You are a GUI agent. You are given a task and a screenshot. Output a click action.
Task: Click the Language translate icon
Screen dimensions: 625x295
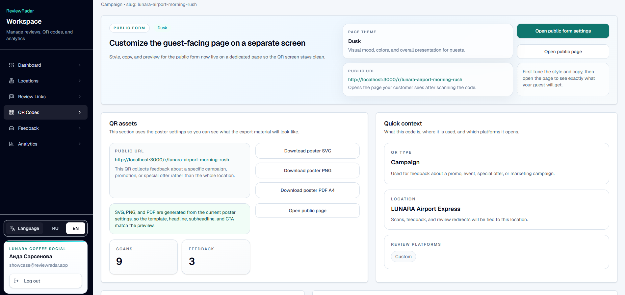coord(13,228)
